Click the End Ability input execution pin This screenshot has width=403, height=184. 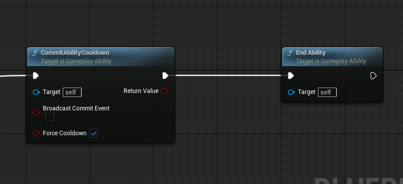pyautogui.click(x=291, y=76)
